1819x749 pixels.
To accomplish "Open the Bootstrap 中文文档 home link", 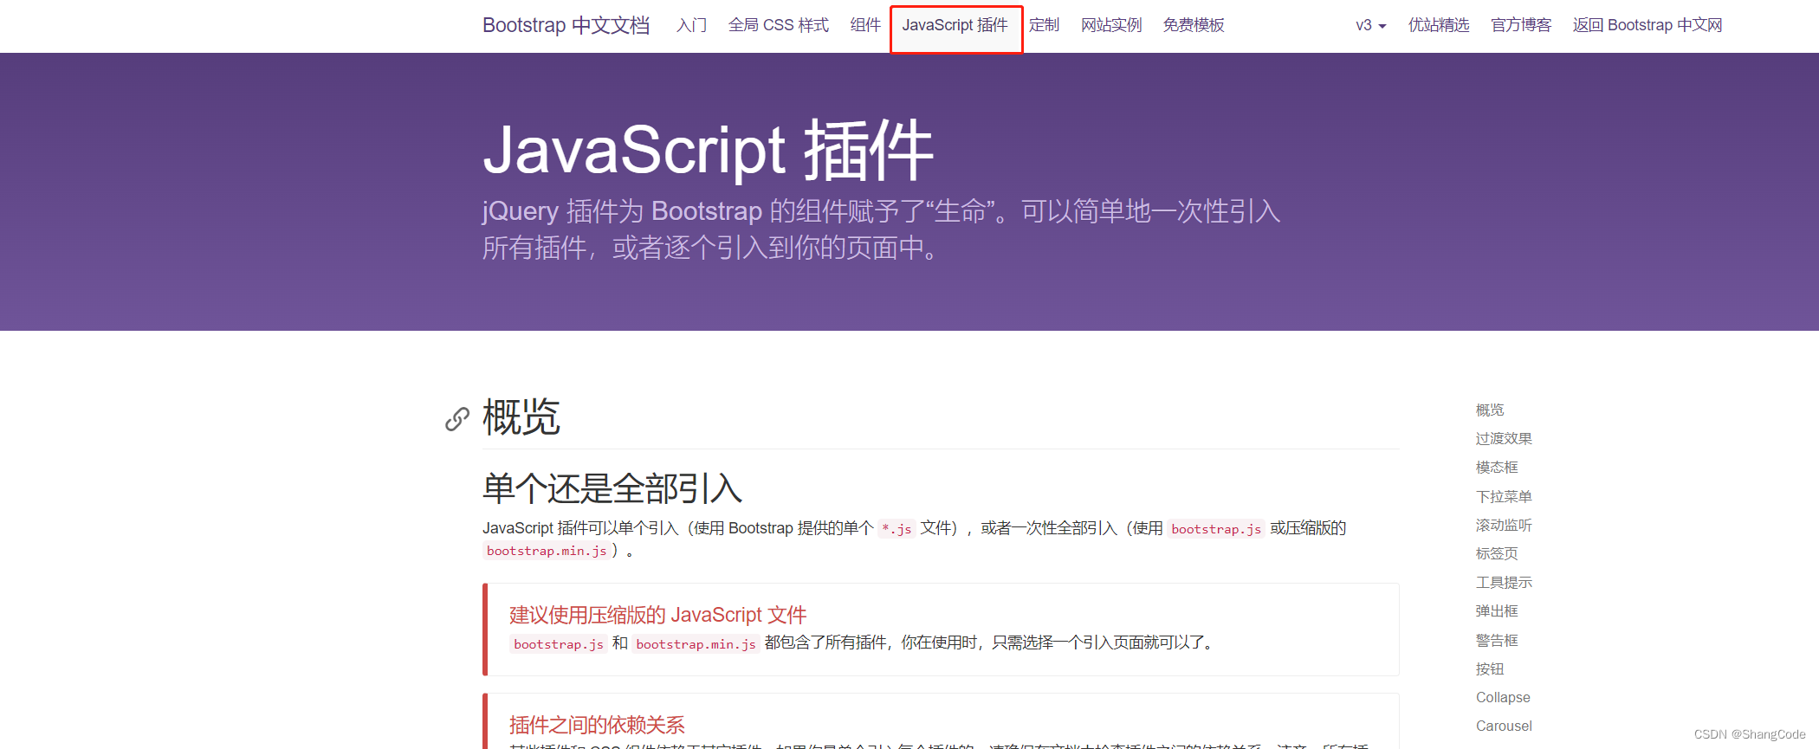I will coord(566,25).
